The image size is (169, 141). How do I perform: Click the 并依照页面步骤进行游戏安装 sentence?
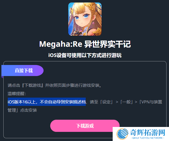point(72,85)
